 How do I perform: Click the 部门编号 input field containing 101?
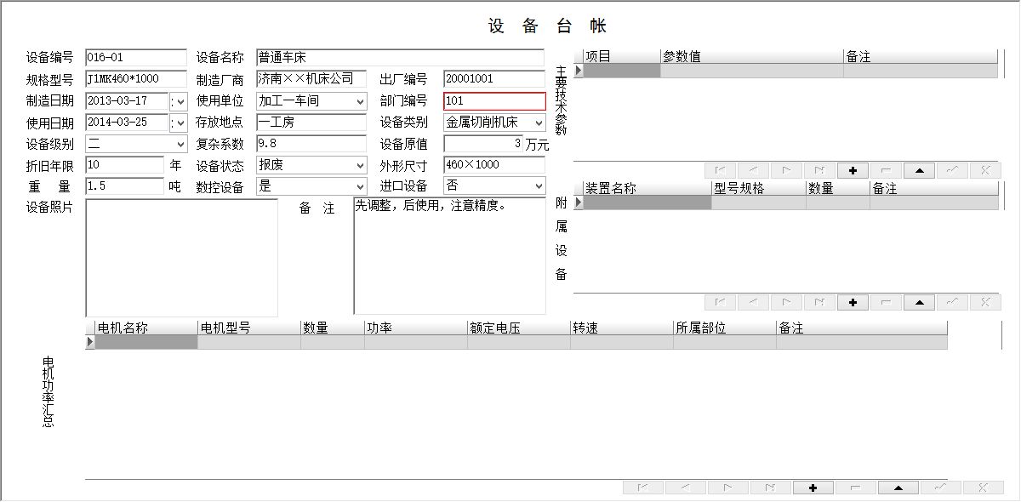(x=493, y=101)
